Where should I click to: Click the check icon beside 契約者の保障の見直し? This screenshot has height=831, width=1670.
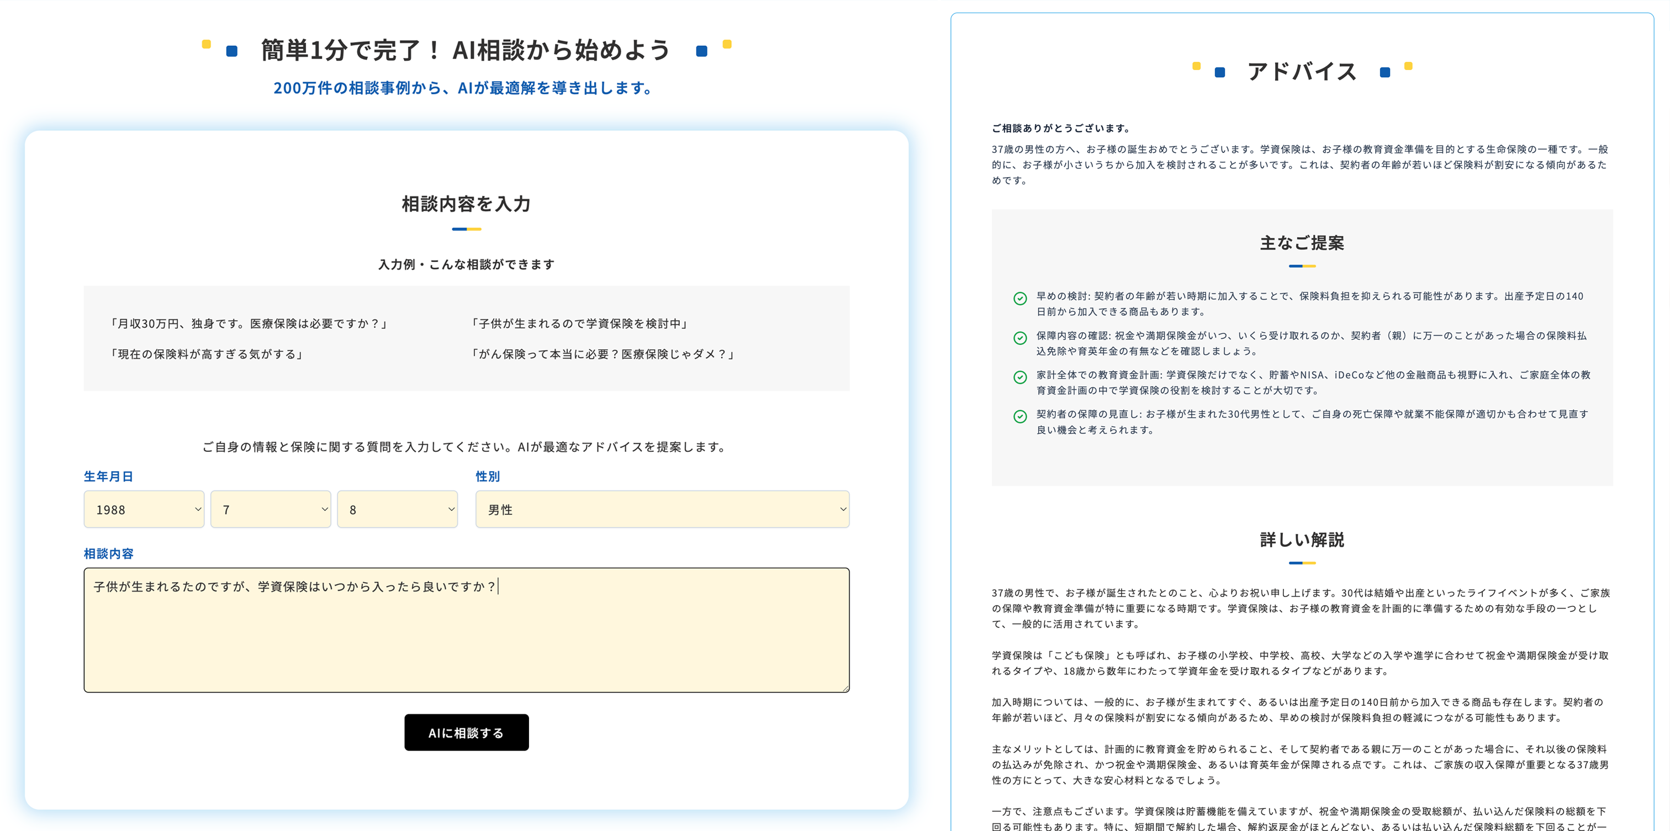[1020, 416]
